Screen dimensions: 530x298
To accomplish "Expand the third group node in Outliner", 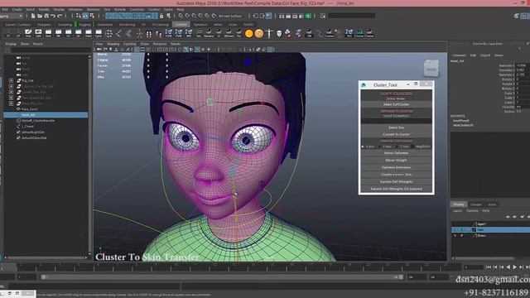I will (x=11, y=92).
